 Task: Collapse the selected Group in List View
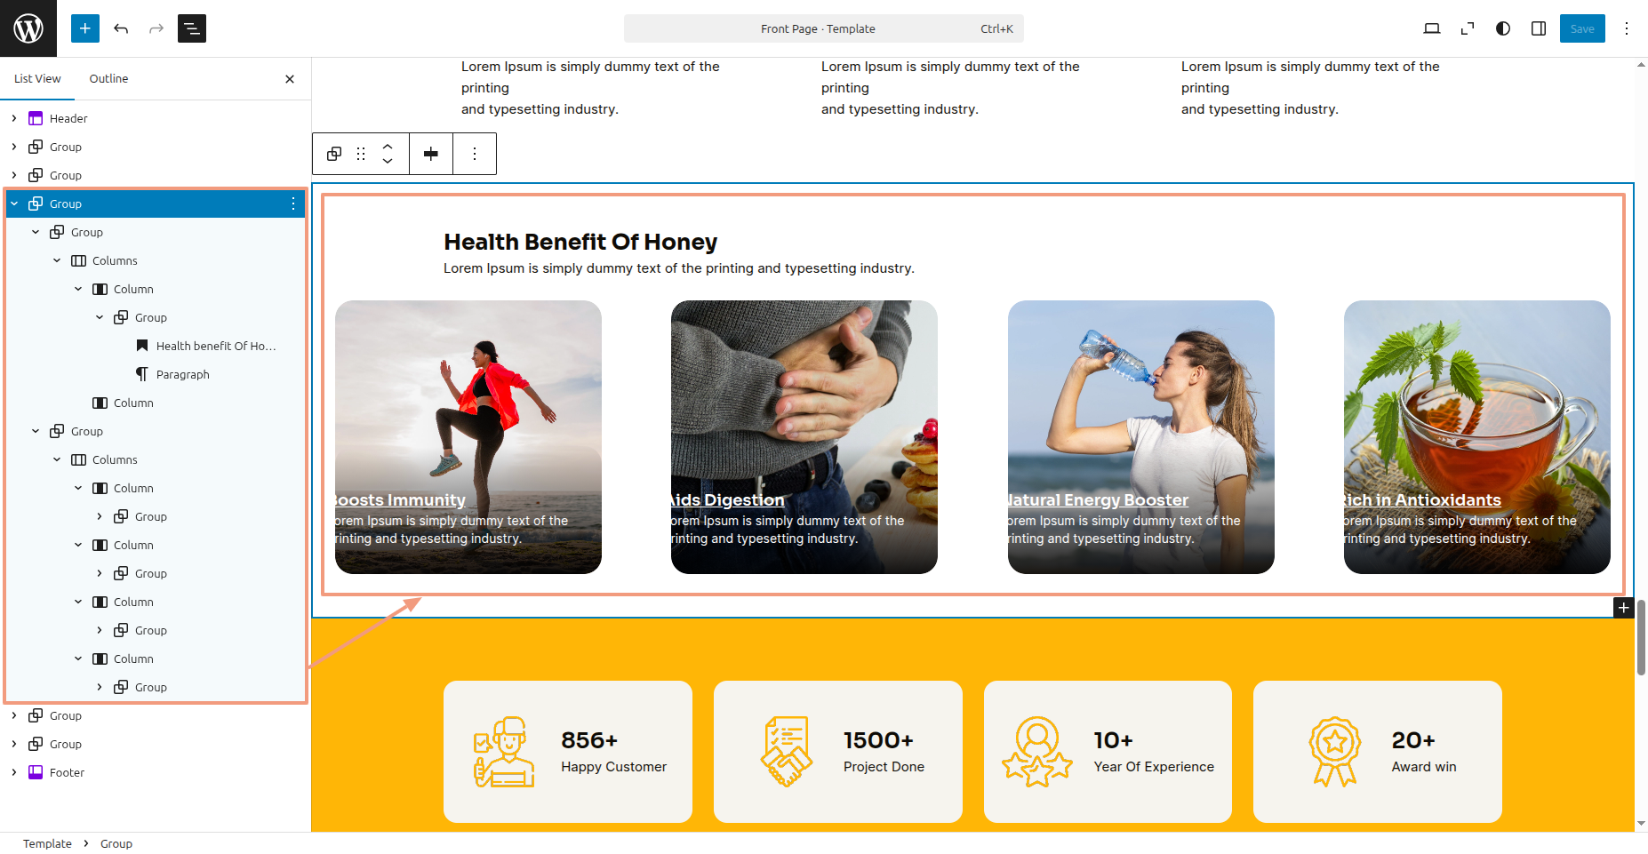pos(14,204)
